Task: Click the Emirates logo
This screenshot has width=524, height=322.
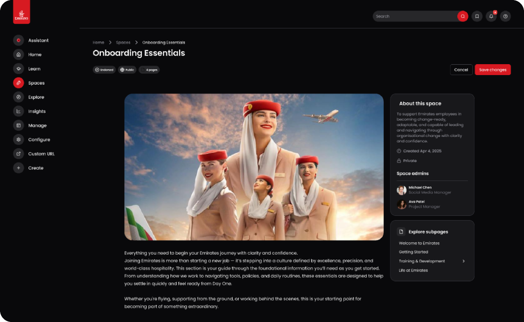Action: 21,12
